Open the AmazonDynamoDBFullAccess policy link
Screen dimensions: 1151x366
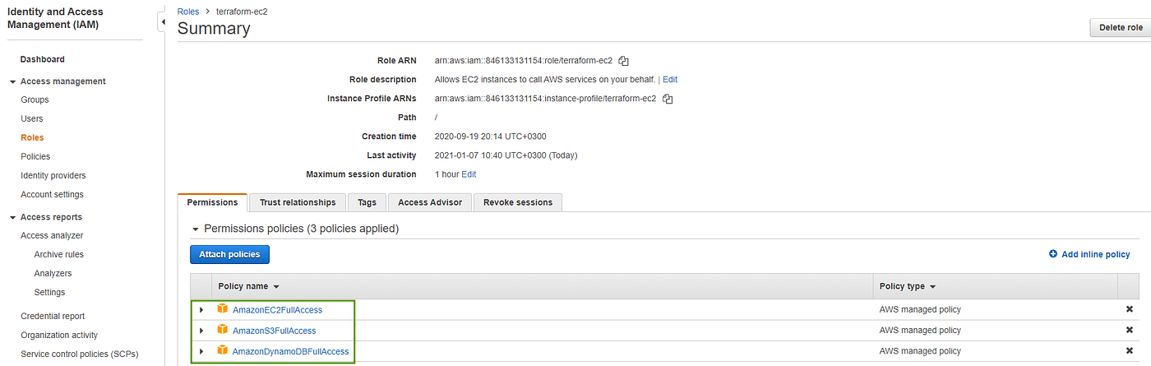point(290,352)
